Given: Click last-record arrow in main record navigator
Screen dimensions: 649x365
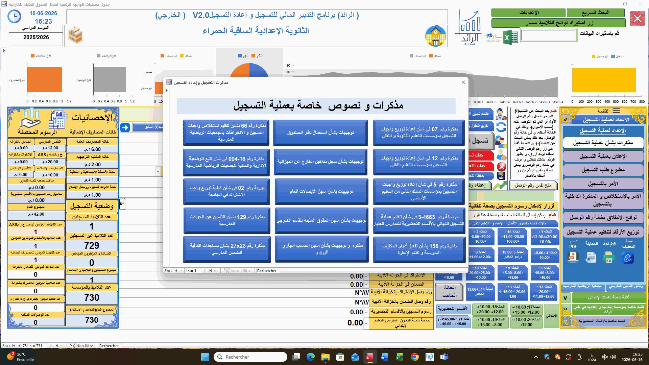Looking at the screenshot, I should pyautogui.click(x=56, y=346).
